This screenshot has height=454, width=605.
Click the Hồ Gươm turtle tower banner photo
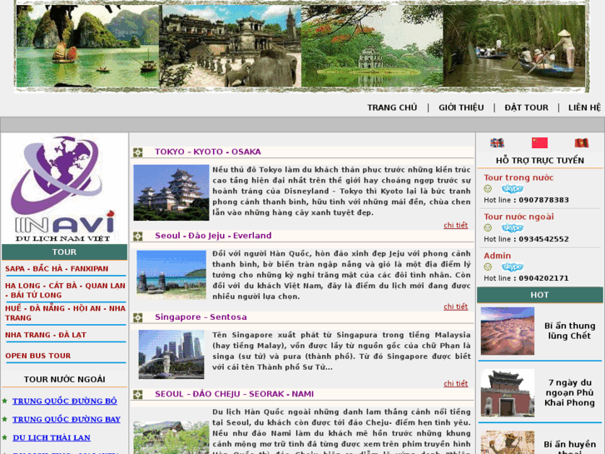pyautogui.click(x=372, y=46)
